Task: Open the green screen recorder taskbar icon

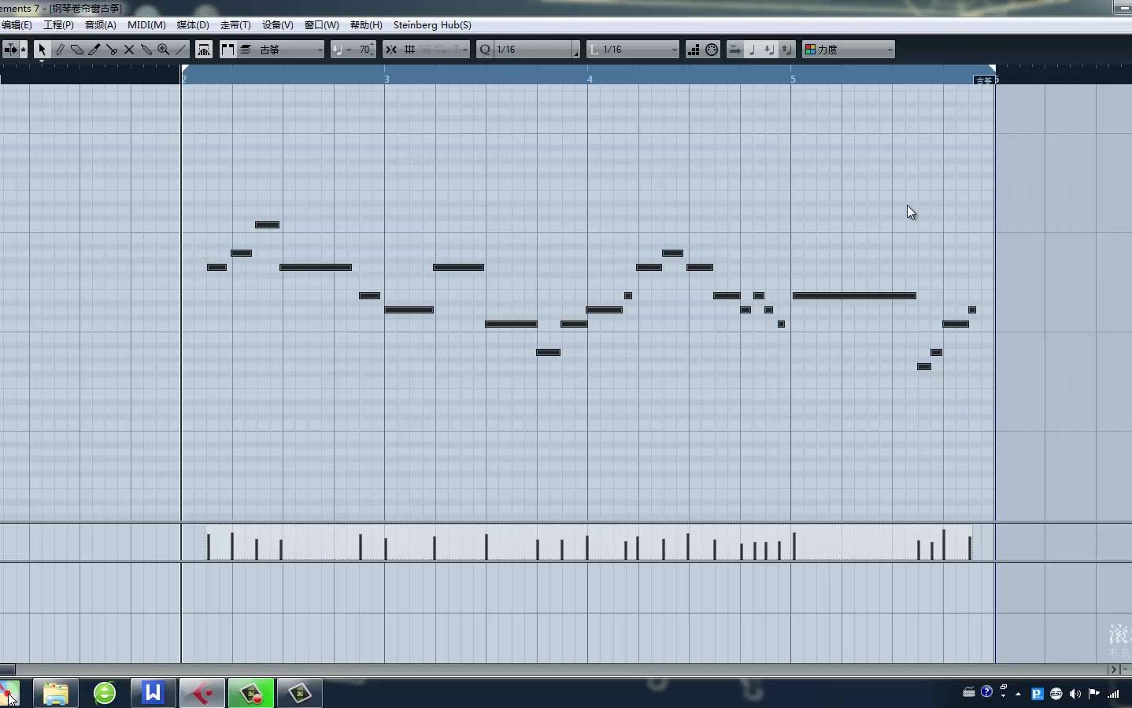Action: (x=251, y=693)
